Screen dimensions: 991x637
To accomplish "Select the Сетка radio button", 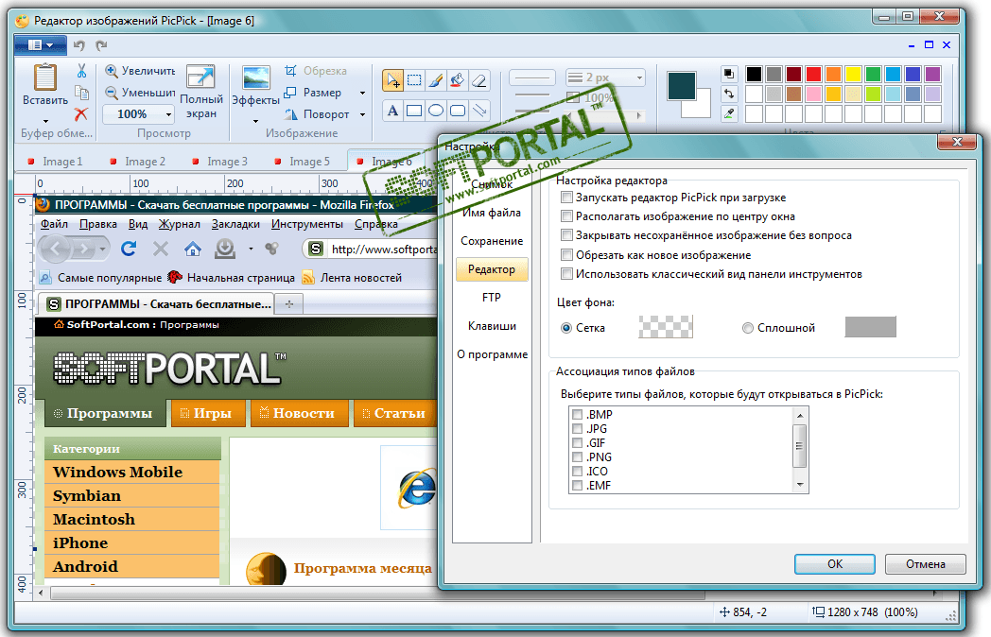I will (x=566, y=327).
